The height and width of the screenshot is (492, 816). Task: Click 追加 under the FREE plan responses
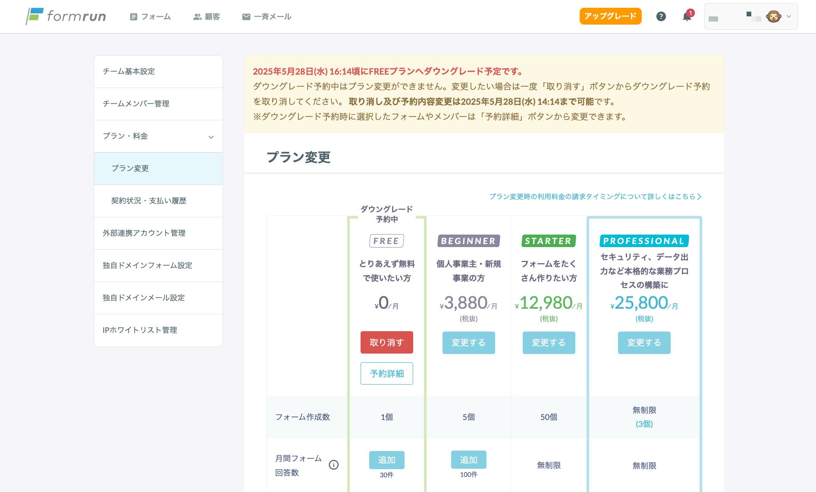tap(386, 460)
